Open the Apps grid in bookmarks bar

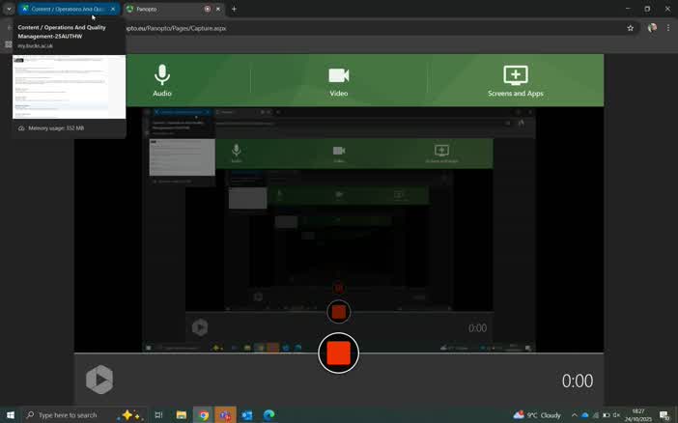pyautogui.click(x=8, y=44)
